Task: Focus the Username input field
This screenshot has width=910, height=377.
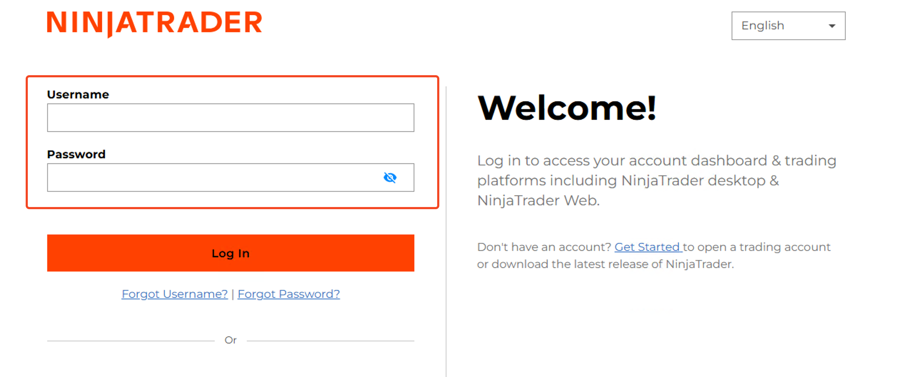Action: (x=230, y=118)
